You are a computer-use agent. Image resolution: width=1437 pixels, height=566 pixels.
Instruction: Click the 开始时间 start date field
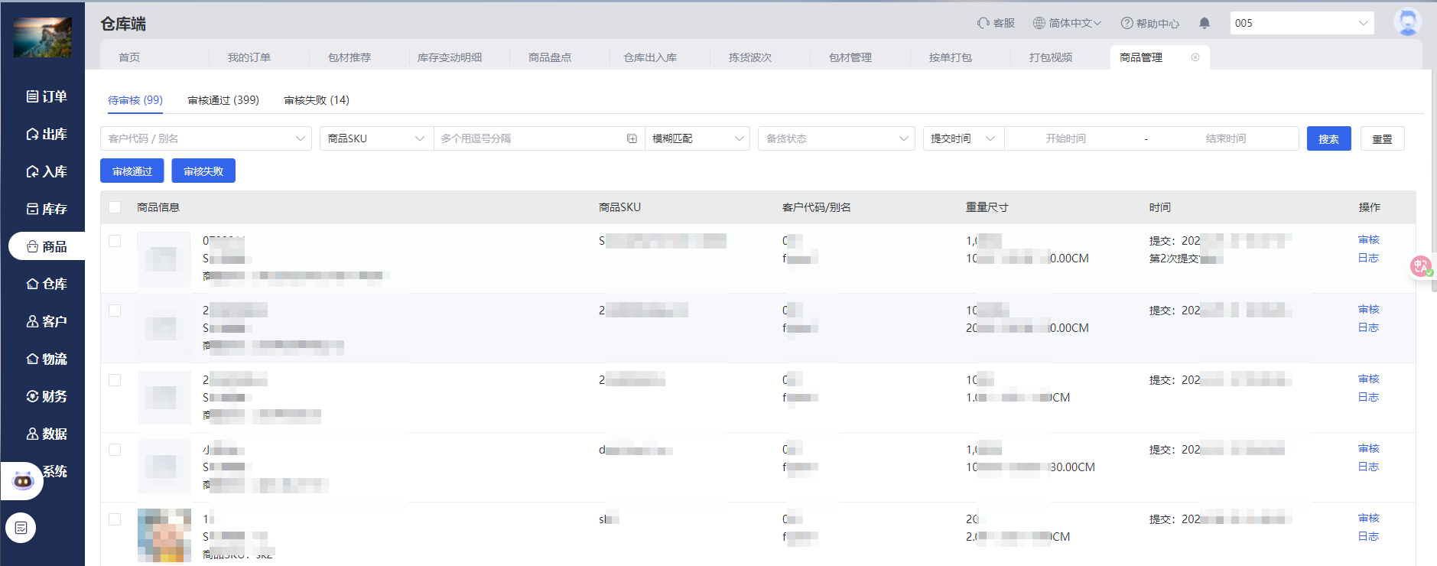1065,138
